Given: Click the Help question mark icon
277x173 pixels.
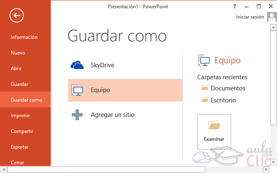Looking at the screenshot, I should tap(235, 6).
